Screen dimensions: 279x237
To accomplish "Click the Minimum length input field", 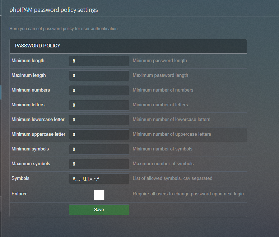I will pos(99,61).
